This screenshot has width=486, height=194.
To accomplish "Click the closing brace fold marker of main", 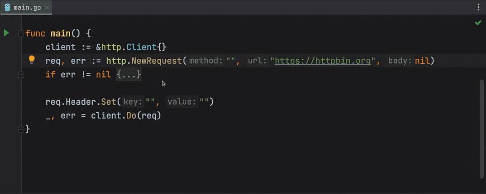I will pos(21,129).
